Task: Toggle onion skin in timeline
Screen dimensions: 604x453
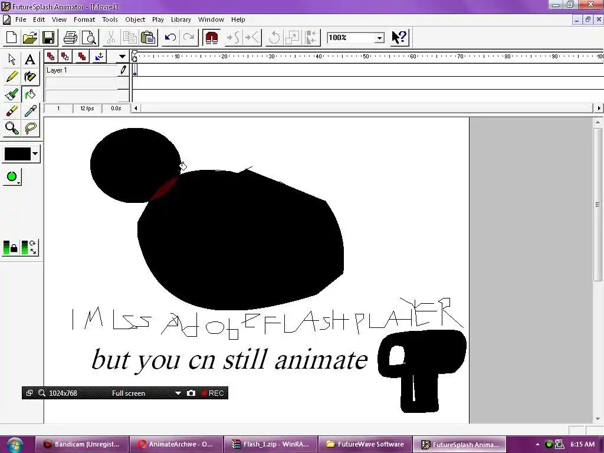Action: pos(51,57)
